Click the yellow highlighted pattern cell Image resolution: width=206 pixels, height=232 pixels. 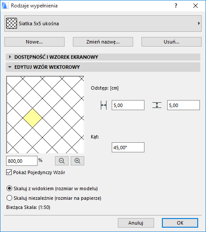32,118
